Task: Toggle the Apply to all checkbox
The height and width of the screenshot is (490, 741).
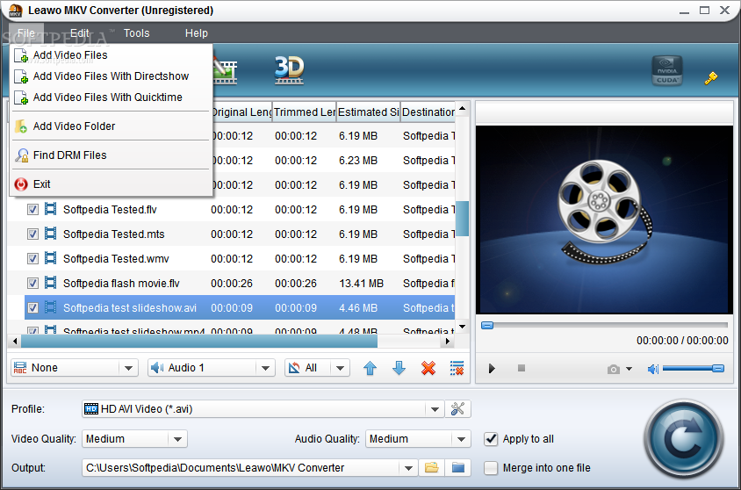Action: (x=491, y=439)
